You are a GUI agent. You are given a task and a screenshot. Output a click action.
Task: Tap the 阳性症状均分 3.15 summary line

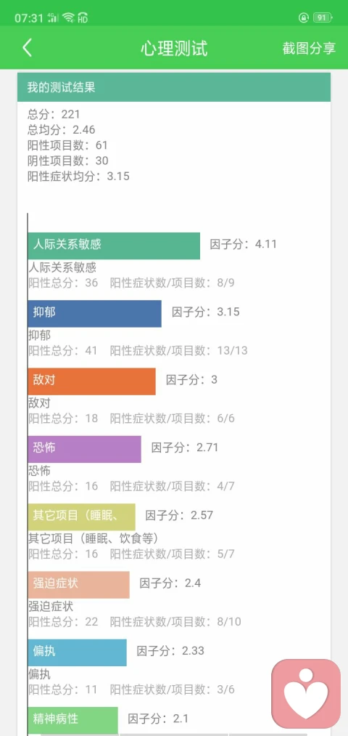pos(78,177)
